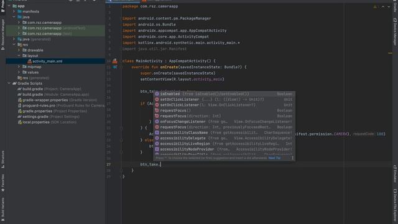The height and width of the screenshot is (224, 398).
Task: Open the Emulator side panel
Action: click(395, 174)
